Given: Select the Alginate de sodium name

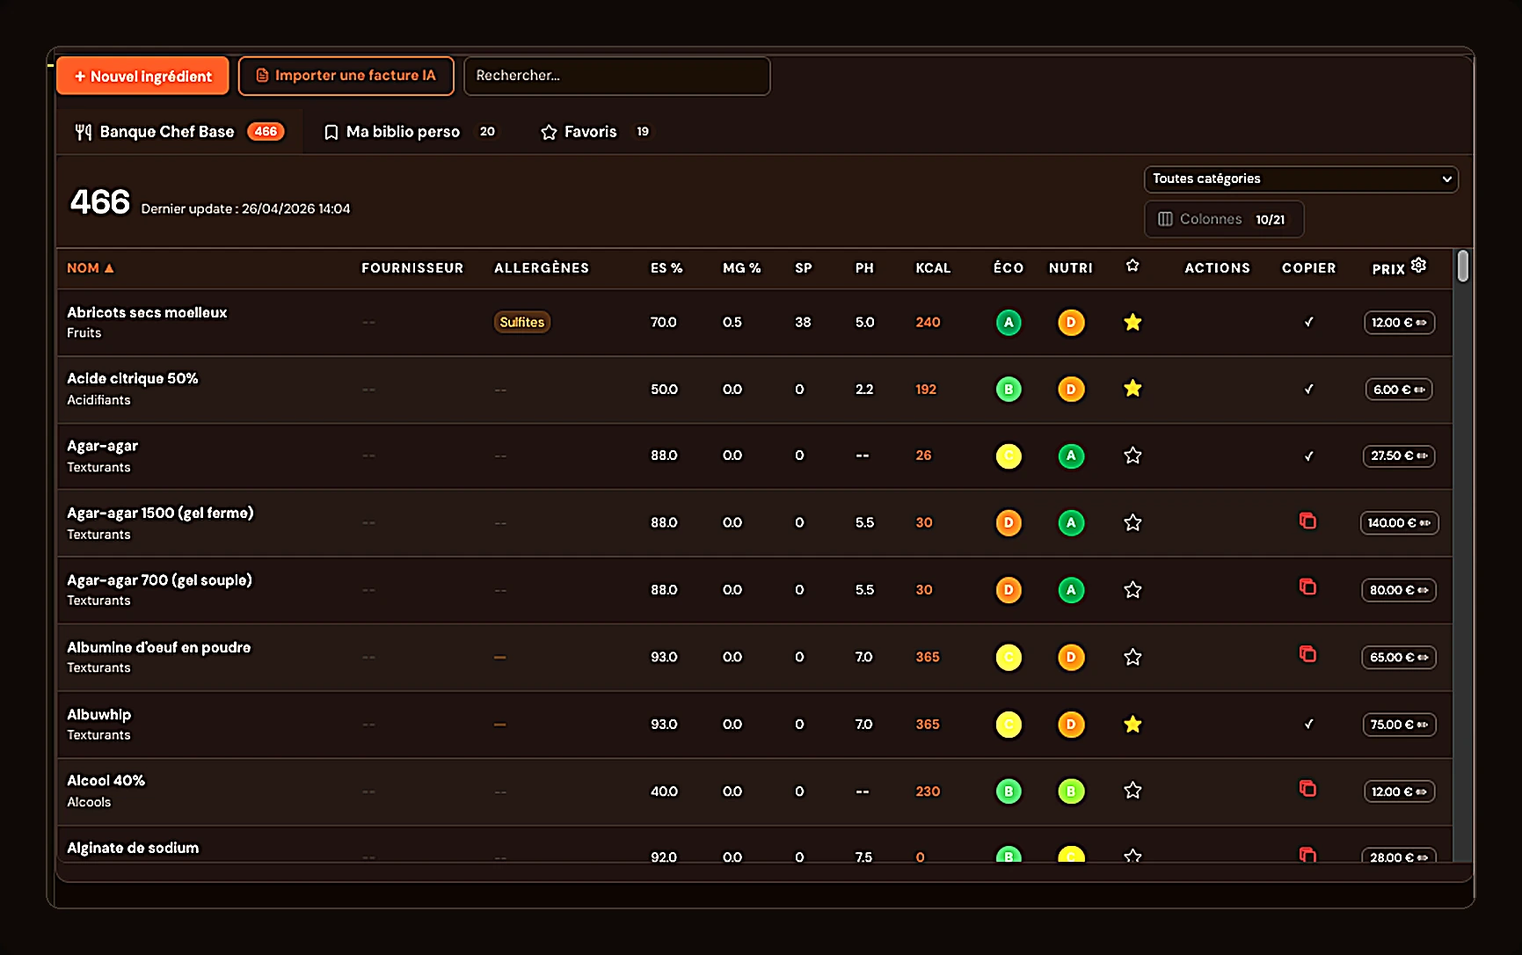Looking at the screenshot, I should coord(133,848).
